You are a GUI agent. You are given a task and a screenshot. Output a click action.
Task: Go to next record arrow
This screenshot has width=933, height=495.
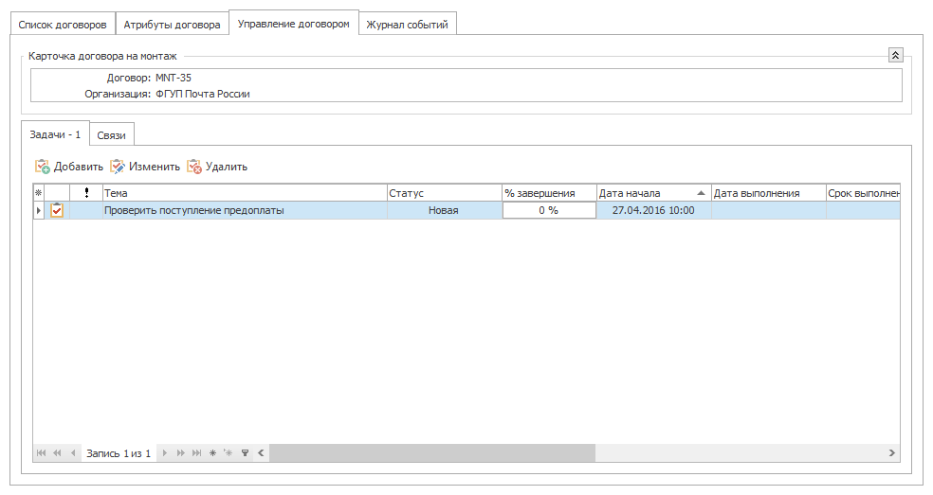tap(165, 452)
